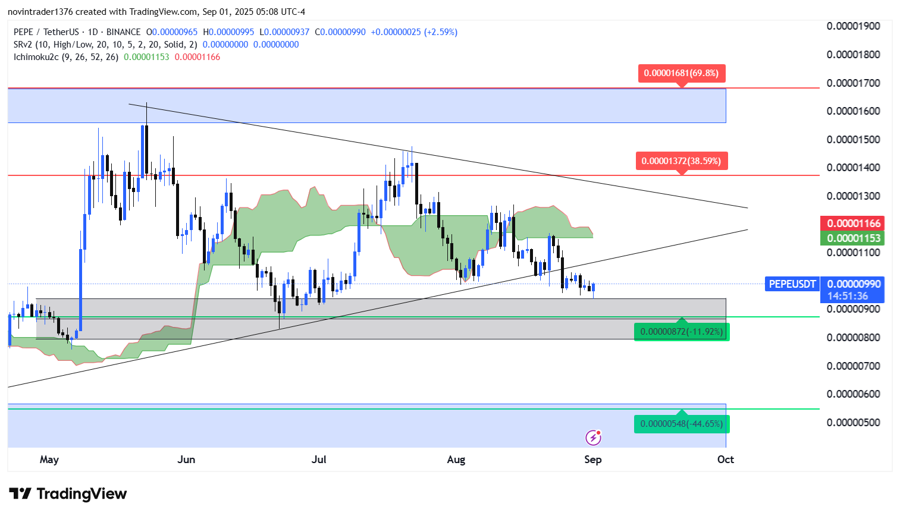Click the purple lightning bolt event icon

tap(593, 438)
